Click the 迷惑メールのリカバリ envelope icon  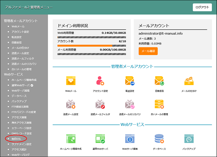(x=130, y=104)
